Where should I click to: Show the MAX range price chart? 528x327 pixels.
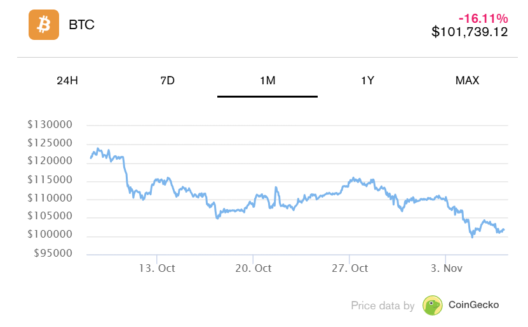coord(467,80)
